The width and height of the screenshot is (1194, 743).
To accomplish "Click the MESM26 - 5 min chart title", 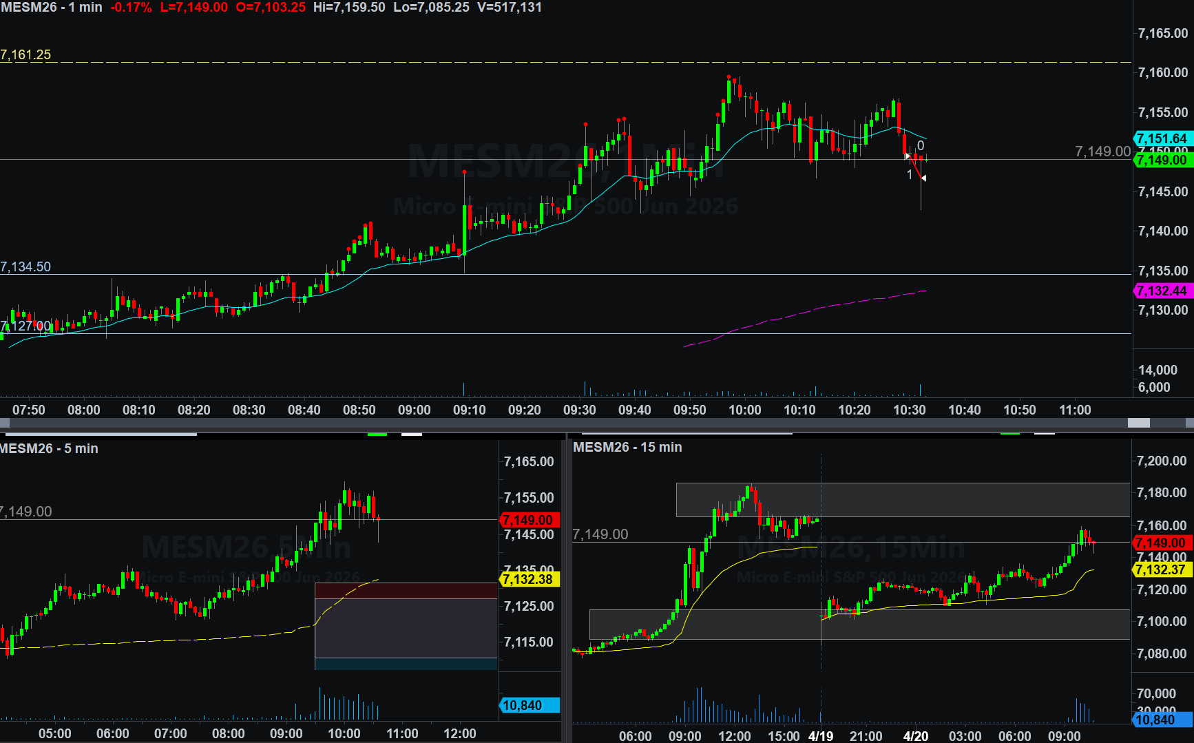I will tap(50, 449).
